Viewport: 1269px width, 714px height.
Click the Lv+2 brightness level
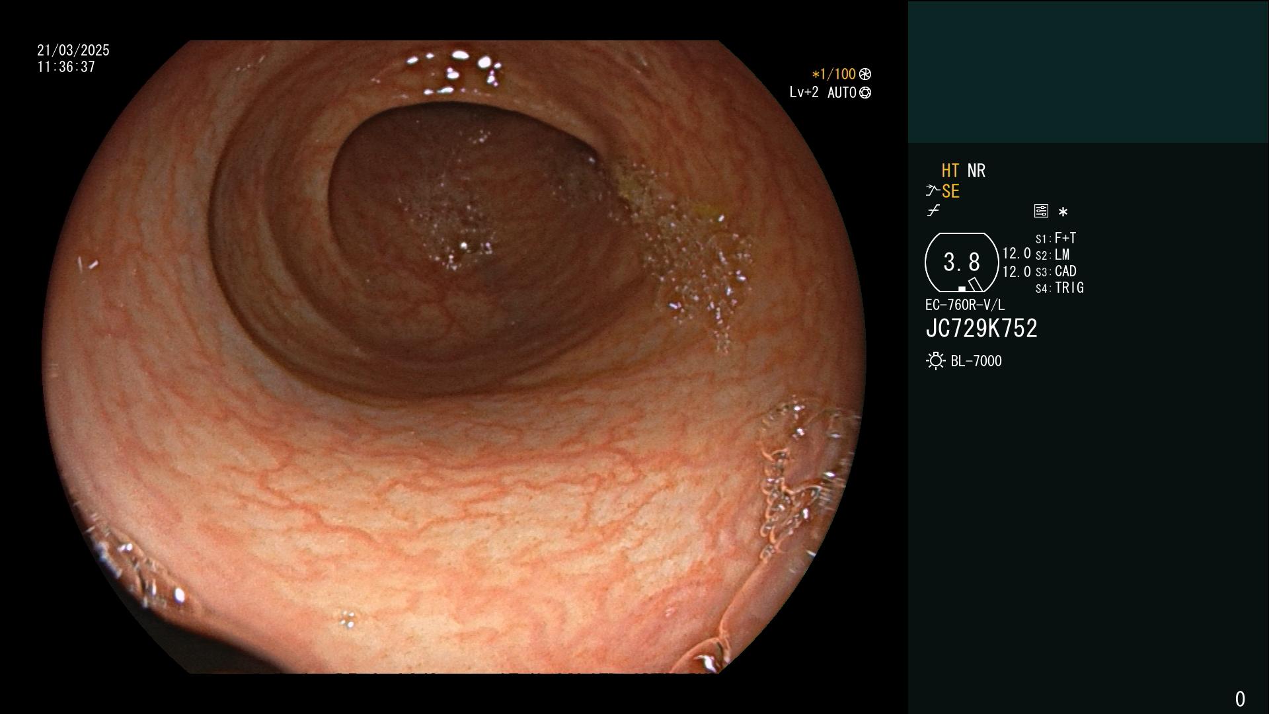804,93
